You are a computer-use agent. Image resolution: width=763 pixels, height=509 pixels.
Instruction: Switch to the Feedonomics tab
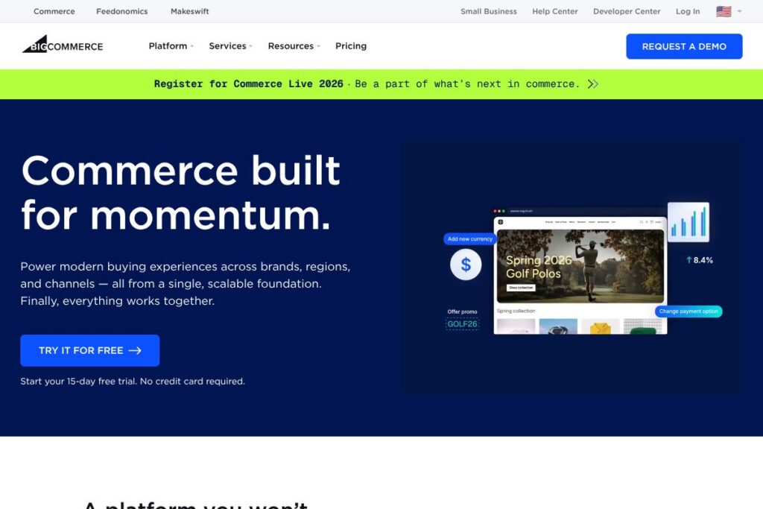tap(122, 11)
